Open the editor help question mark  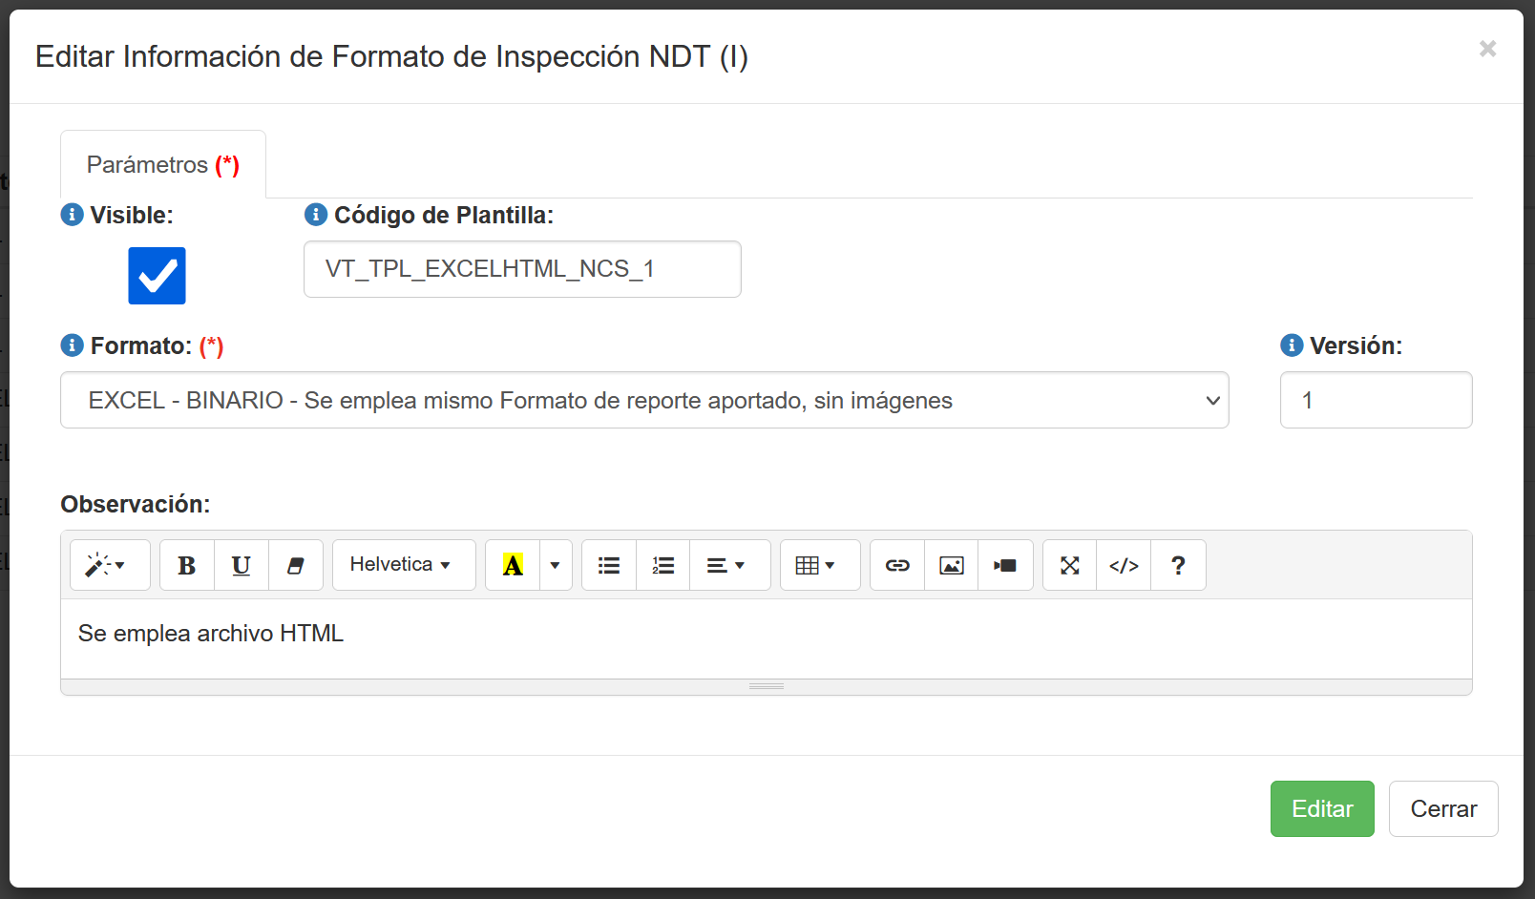tap(1178, 566)
